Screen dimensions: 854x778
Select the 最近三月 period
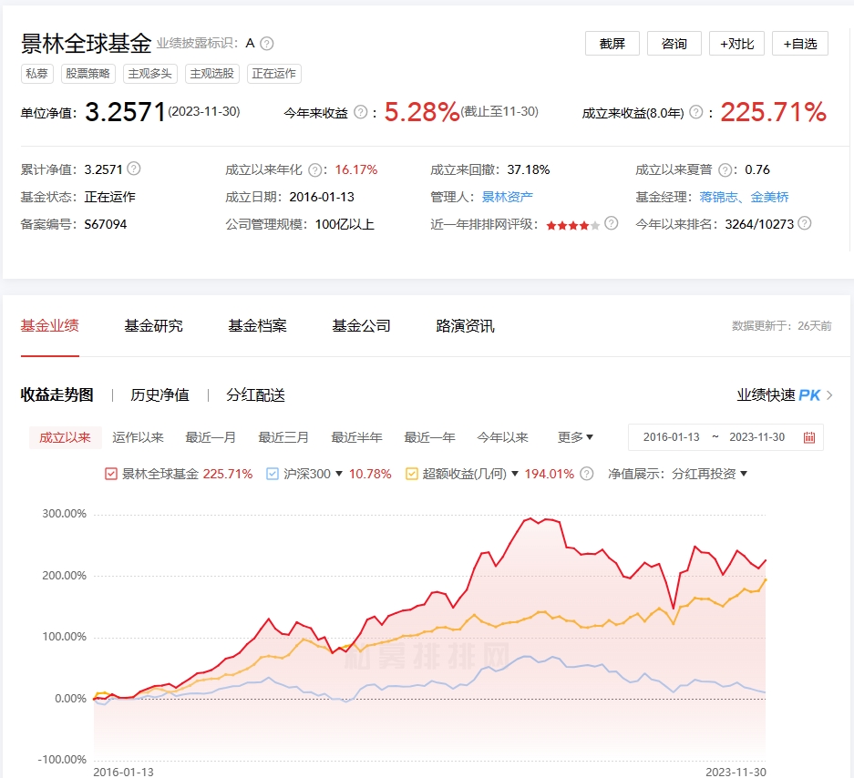coord(283,437)
